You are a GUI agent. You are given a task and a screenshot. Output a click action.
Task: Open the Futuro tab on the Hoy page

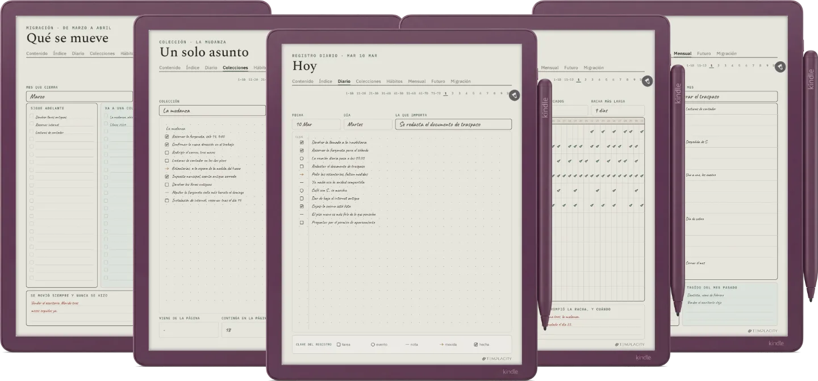click(x=438, y=81)
